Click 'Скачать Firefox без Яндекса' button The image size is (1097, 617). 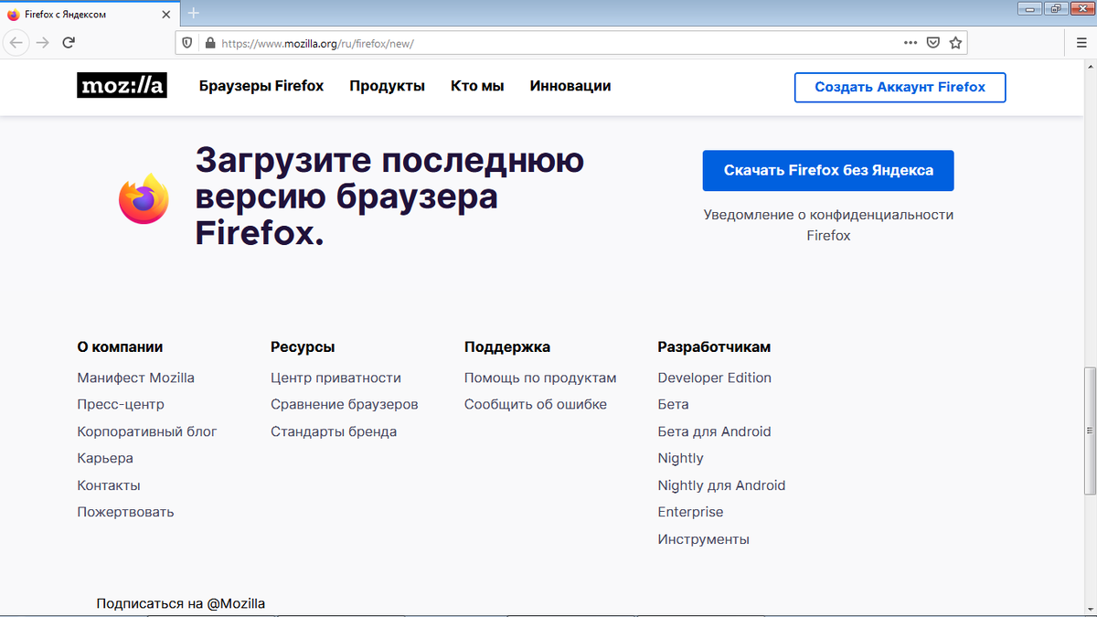click(828, 171)
